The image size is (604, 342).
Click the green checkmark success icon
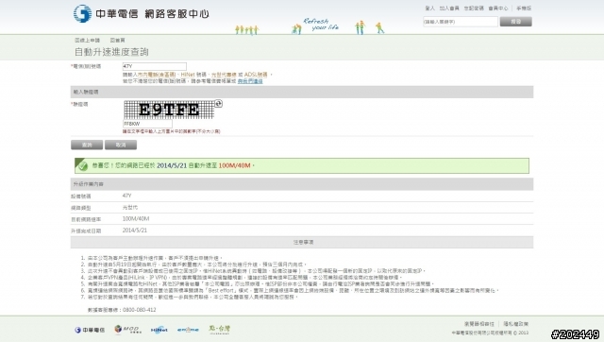coord(83,165)
